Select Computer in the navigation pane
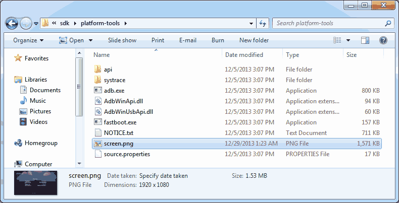 click(x=38, y=164)
